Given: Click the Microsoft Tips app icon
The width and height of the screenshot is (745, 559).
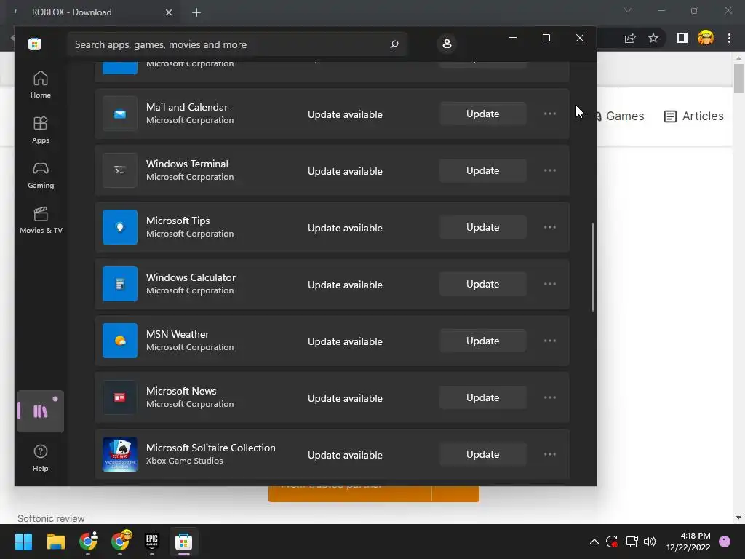Looking at the screenshot, I should coord(120,227).
